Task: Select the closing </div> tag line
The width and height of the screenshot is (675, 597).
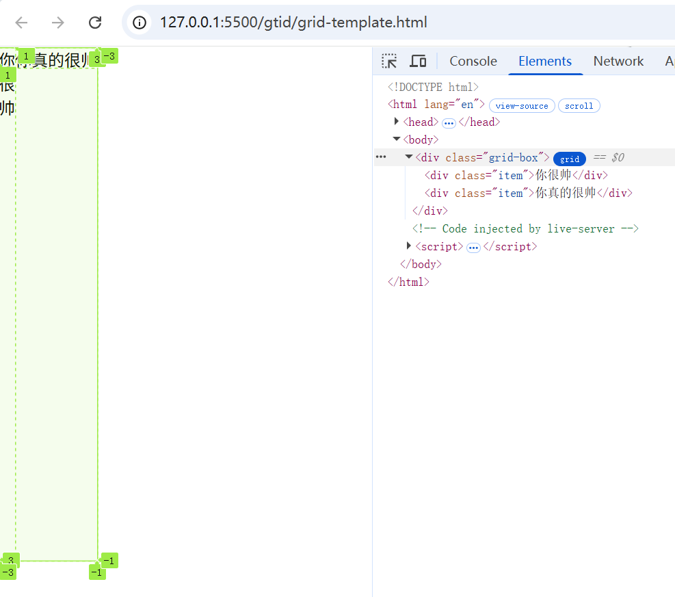Action: 430,211
